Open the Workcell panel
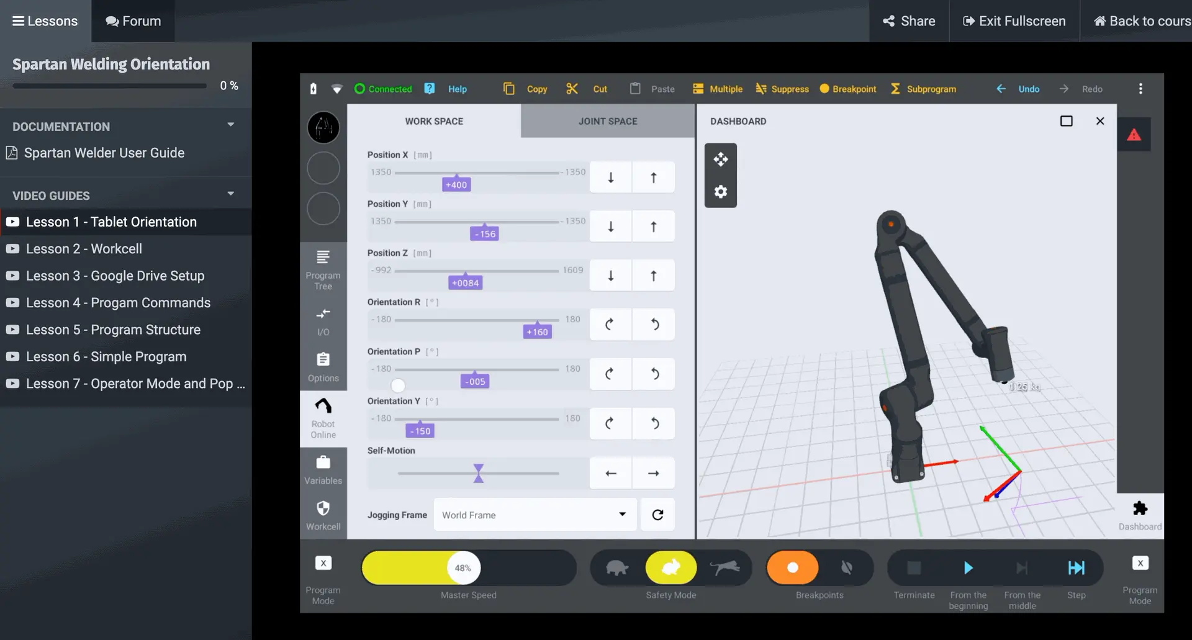 323,514
